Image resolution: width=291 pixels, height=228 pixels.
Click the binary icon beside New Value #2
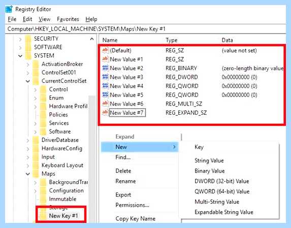(x=105, y=68)
